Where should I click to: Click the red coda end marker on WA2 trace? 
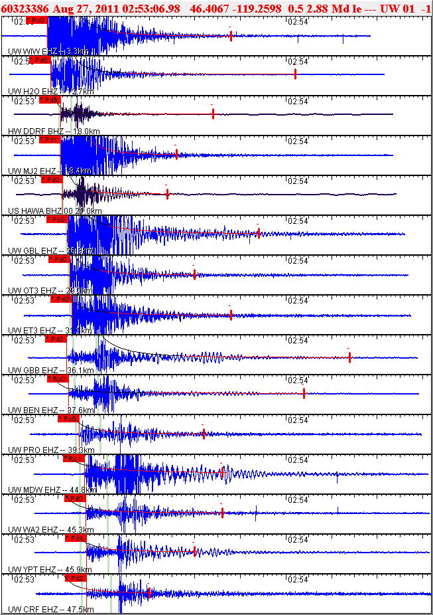coord(222,513)
